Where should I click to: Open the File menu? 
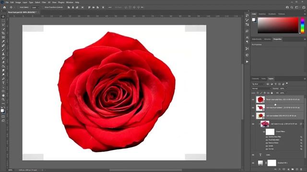pos(7,2)
